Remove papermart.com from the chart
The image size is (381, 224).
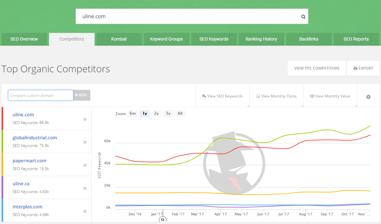pos(85,165)
